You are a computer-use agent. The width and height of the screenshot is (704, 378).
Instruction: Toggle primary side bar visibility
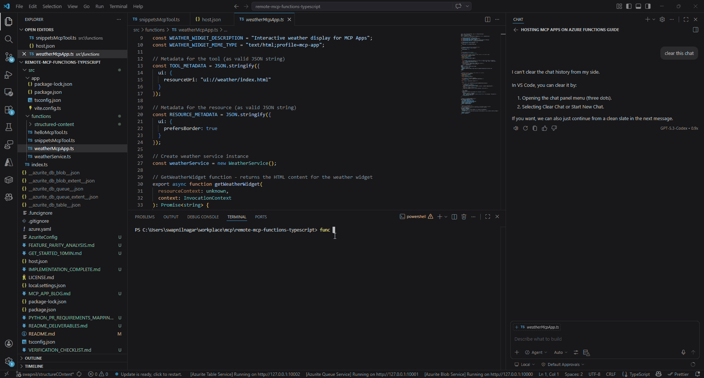point(629,6)
